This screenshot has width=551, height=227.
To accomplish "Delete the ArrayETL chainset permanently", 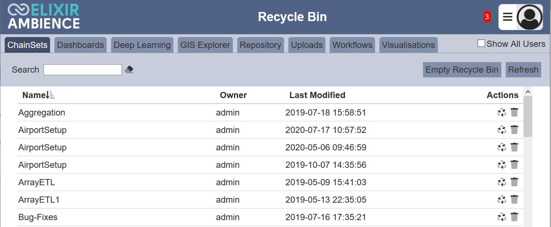I will [x=514, y=182].
